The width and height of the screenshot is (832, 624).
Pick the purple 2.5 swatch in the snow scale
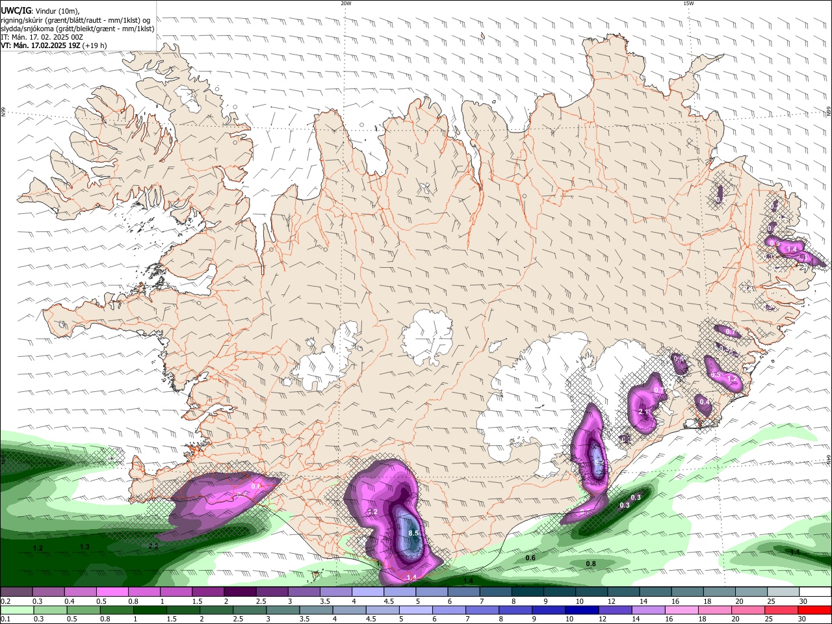[272, 592]
